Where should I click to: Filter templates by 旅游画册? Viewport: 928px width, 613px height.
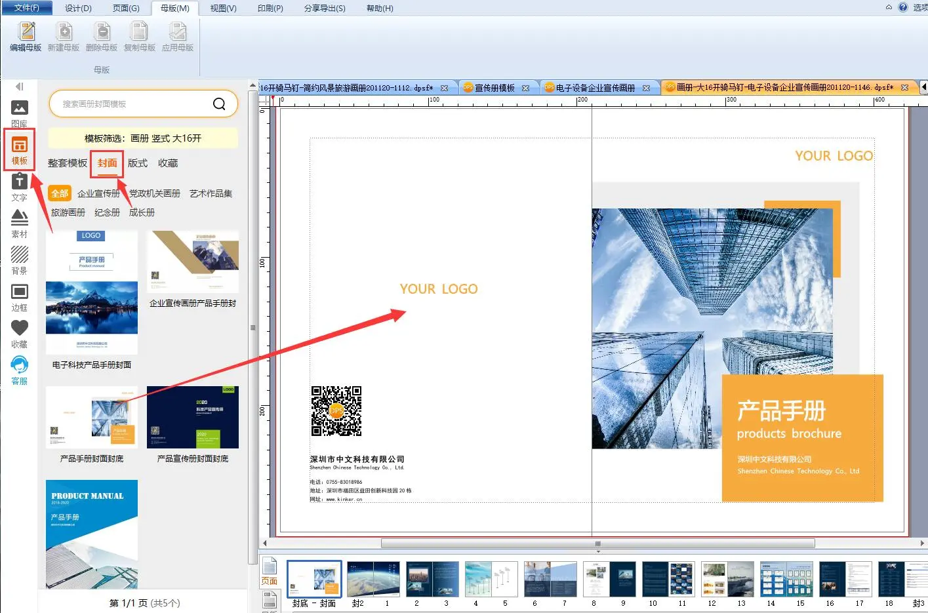68,212
